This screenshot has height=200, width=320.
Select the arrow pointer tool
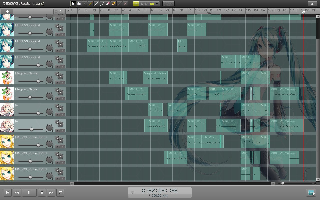click(73, 4)
